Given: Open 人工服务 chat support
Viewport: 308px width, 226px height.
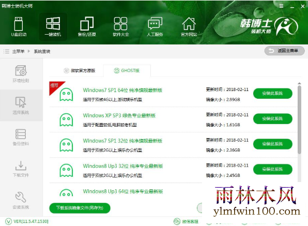Looking at the screenshot, I should pos(155,27).
